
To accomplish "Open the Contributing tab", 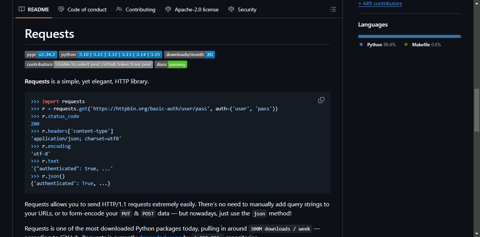I will (136, 9).
